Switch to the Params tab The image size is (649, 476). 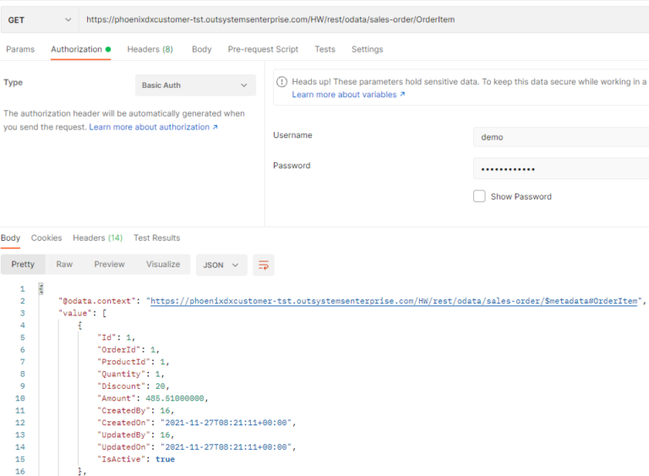[x=20, y=49]
